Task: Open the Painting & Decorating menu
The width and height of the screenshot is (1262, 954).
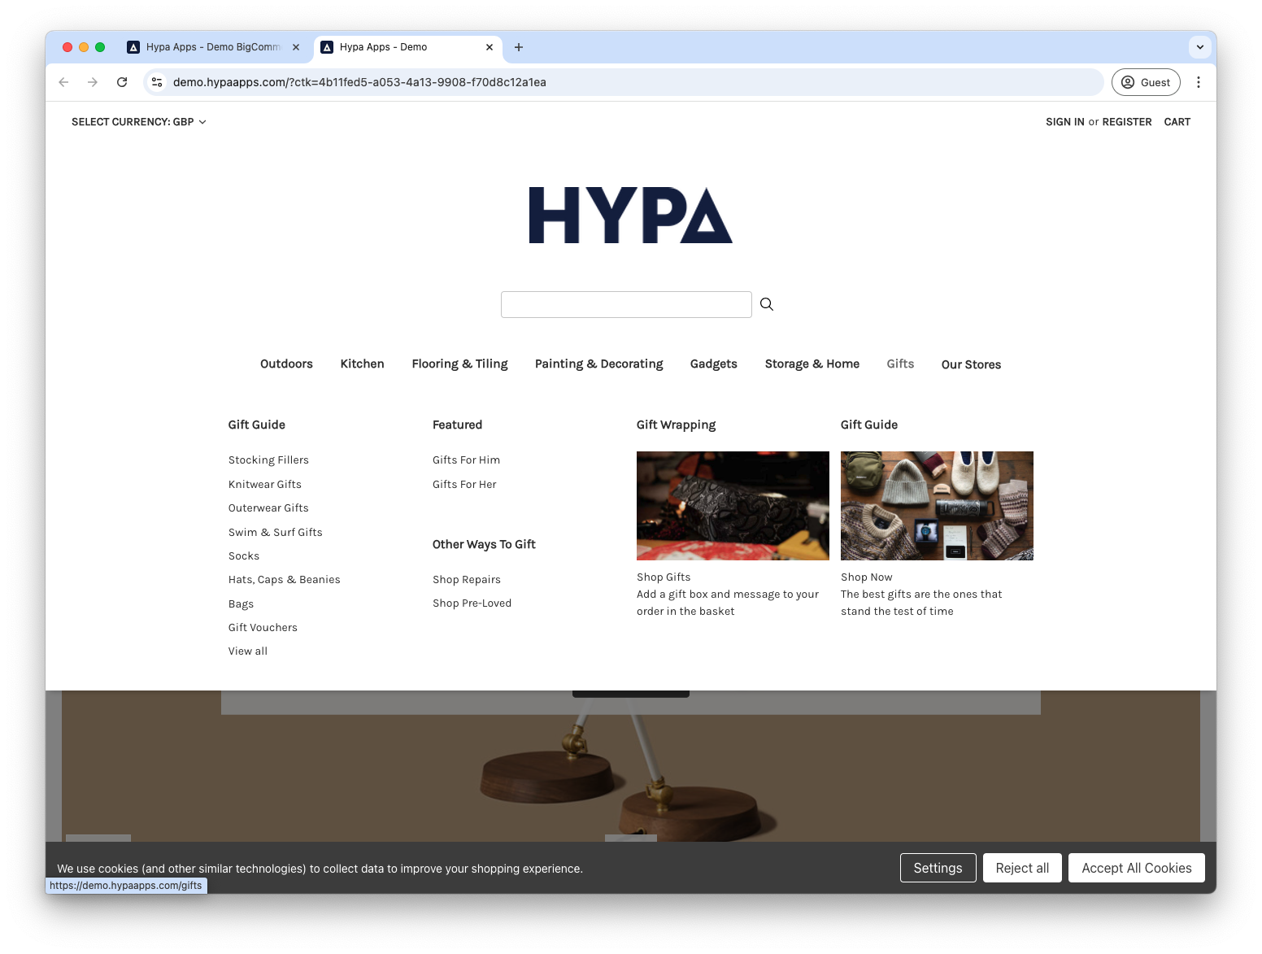Action: tap(599, 364)
